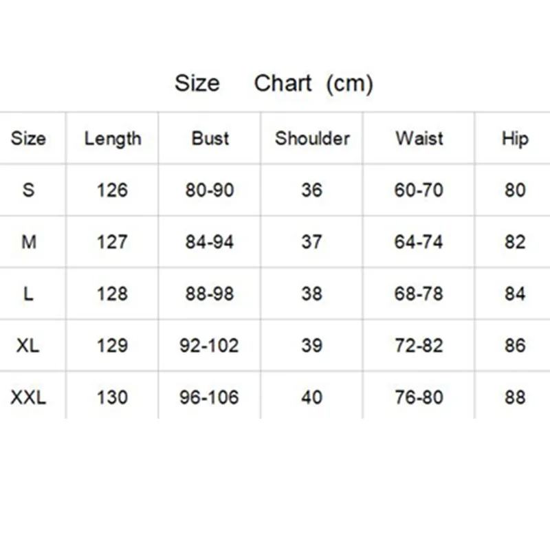The width and height of the screenshot is (550, 550).
Task: Select the XL size row label
Action: [x=28, y=345]
